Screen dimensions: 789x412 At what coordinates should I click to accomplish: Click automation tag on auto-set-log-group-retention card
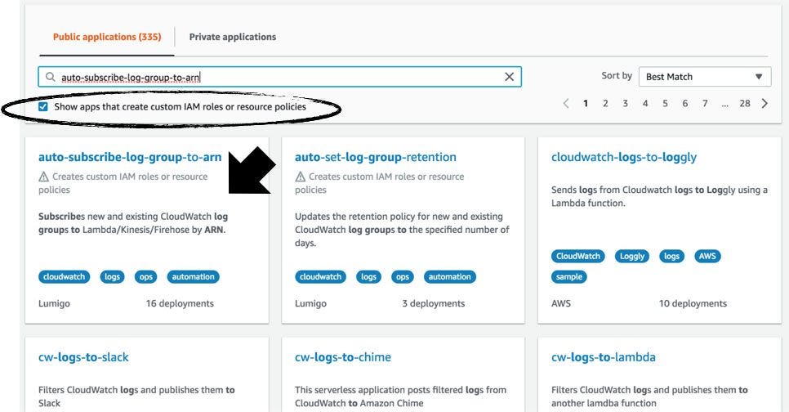pyautogui.click(x=450, y=276)
